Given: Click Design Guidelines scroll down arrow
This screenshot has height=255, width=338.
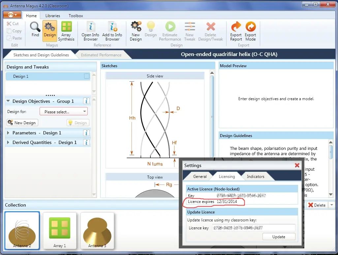Looking at the screenshot, I should click(331, 194).
